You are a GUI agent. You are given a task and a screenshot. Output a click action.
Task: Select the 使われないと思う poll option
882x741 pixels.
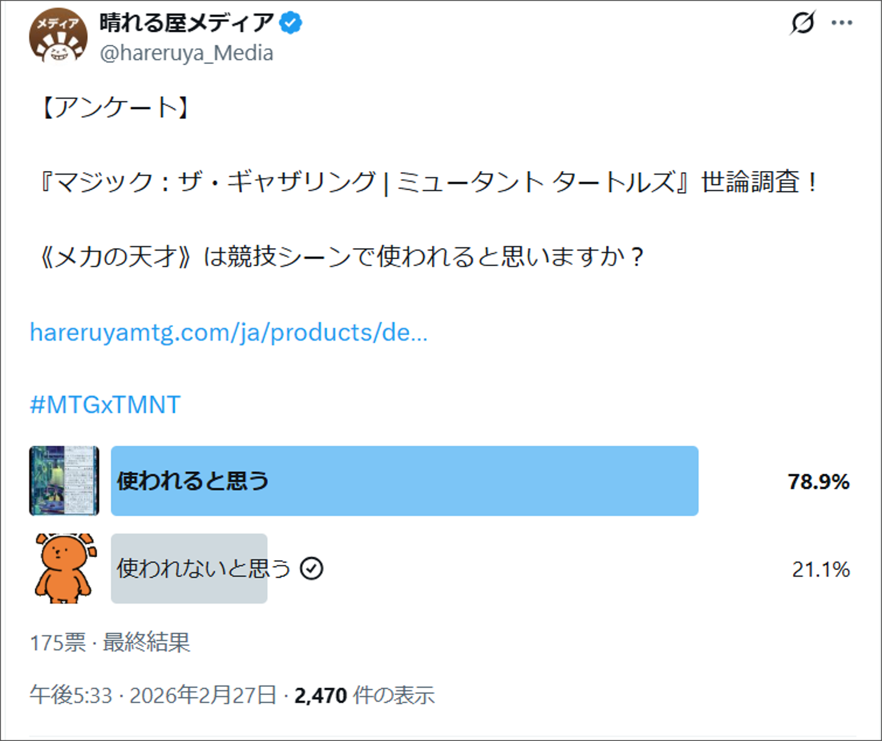tap(203, 568)
